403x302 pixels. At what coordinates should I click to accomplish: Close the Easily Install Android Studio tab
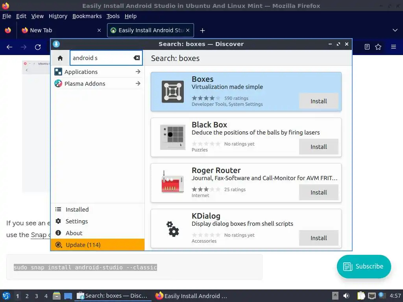188,30
